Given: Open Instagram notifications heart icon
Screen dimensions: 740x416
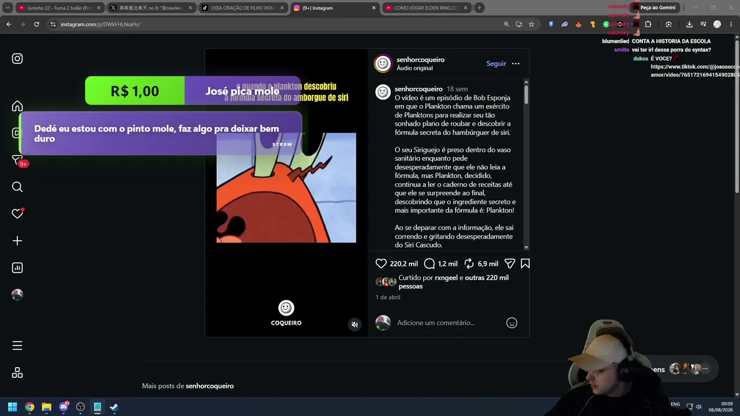Looking at the screenshot, I should pos(17,213).
